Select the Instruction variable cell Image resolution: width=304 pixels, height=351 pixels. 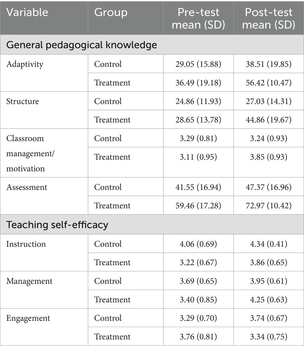pyautogui.click(x=26, y=244)
